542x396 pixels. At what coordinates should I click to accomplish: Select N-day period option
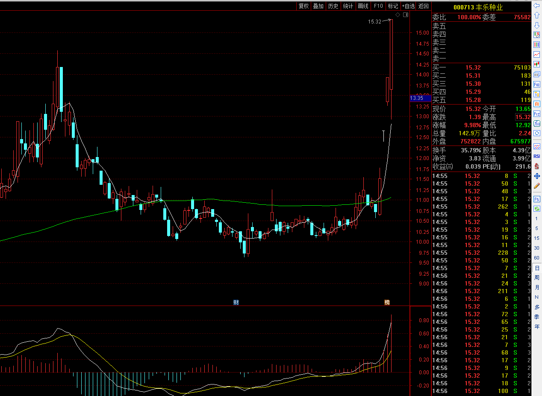pos(536,297)
